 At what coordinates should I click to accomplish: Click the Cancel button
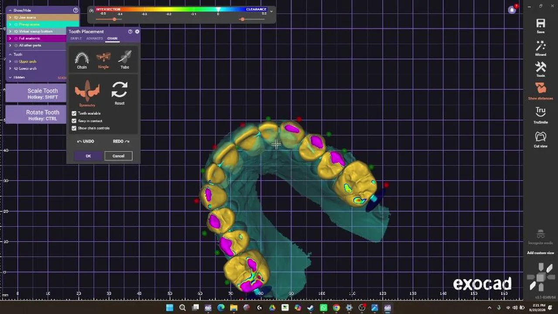click(118, 156)
